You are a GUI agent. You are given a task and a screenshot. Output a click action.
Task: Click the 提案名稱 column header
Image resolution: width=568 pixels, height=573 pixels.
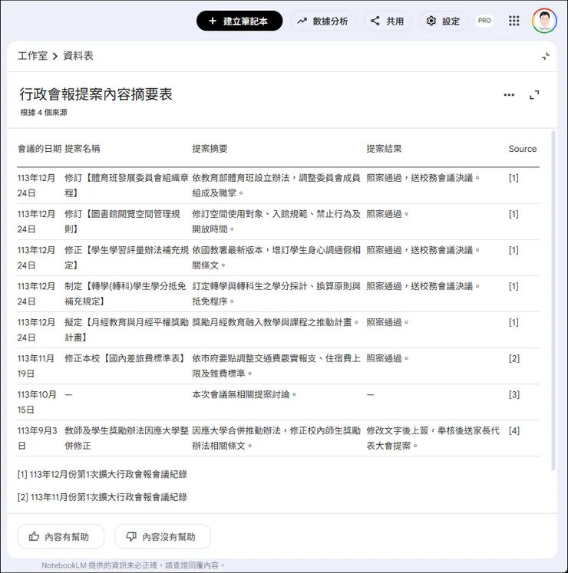tap(82, 149)
